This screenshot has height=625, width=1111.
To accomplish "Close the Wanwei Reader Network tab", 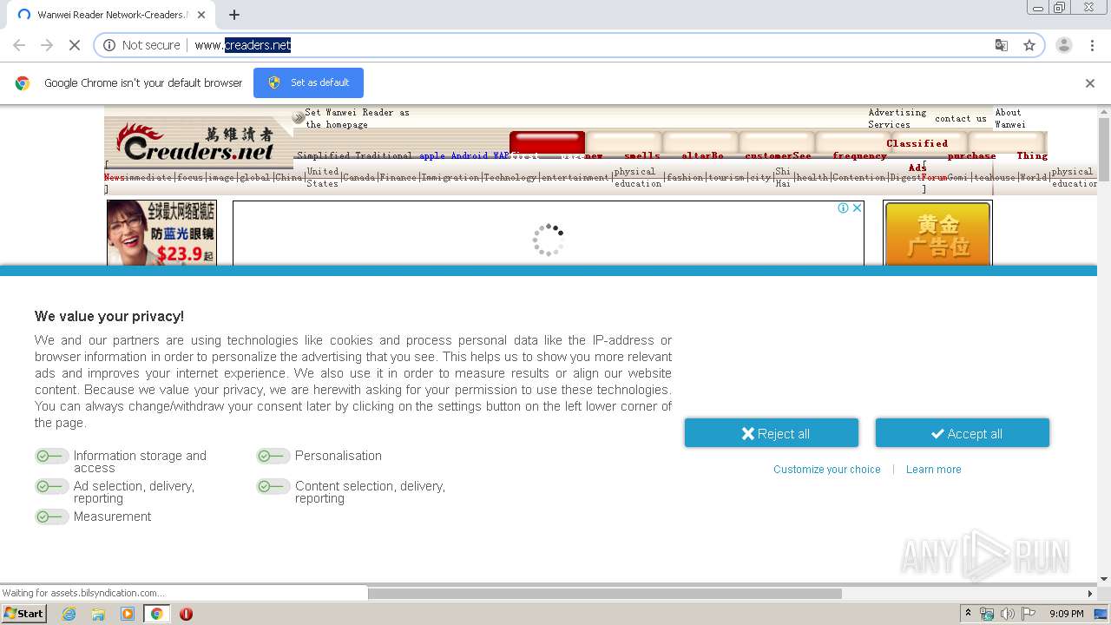I will pos(201,15).
